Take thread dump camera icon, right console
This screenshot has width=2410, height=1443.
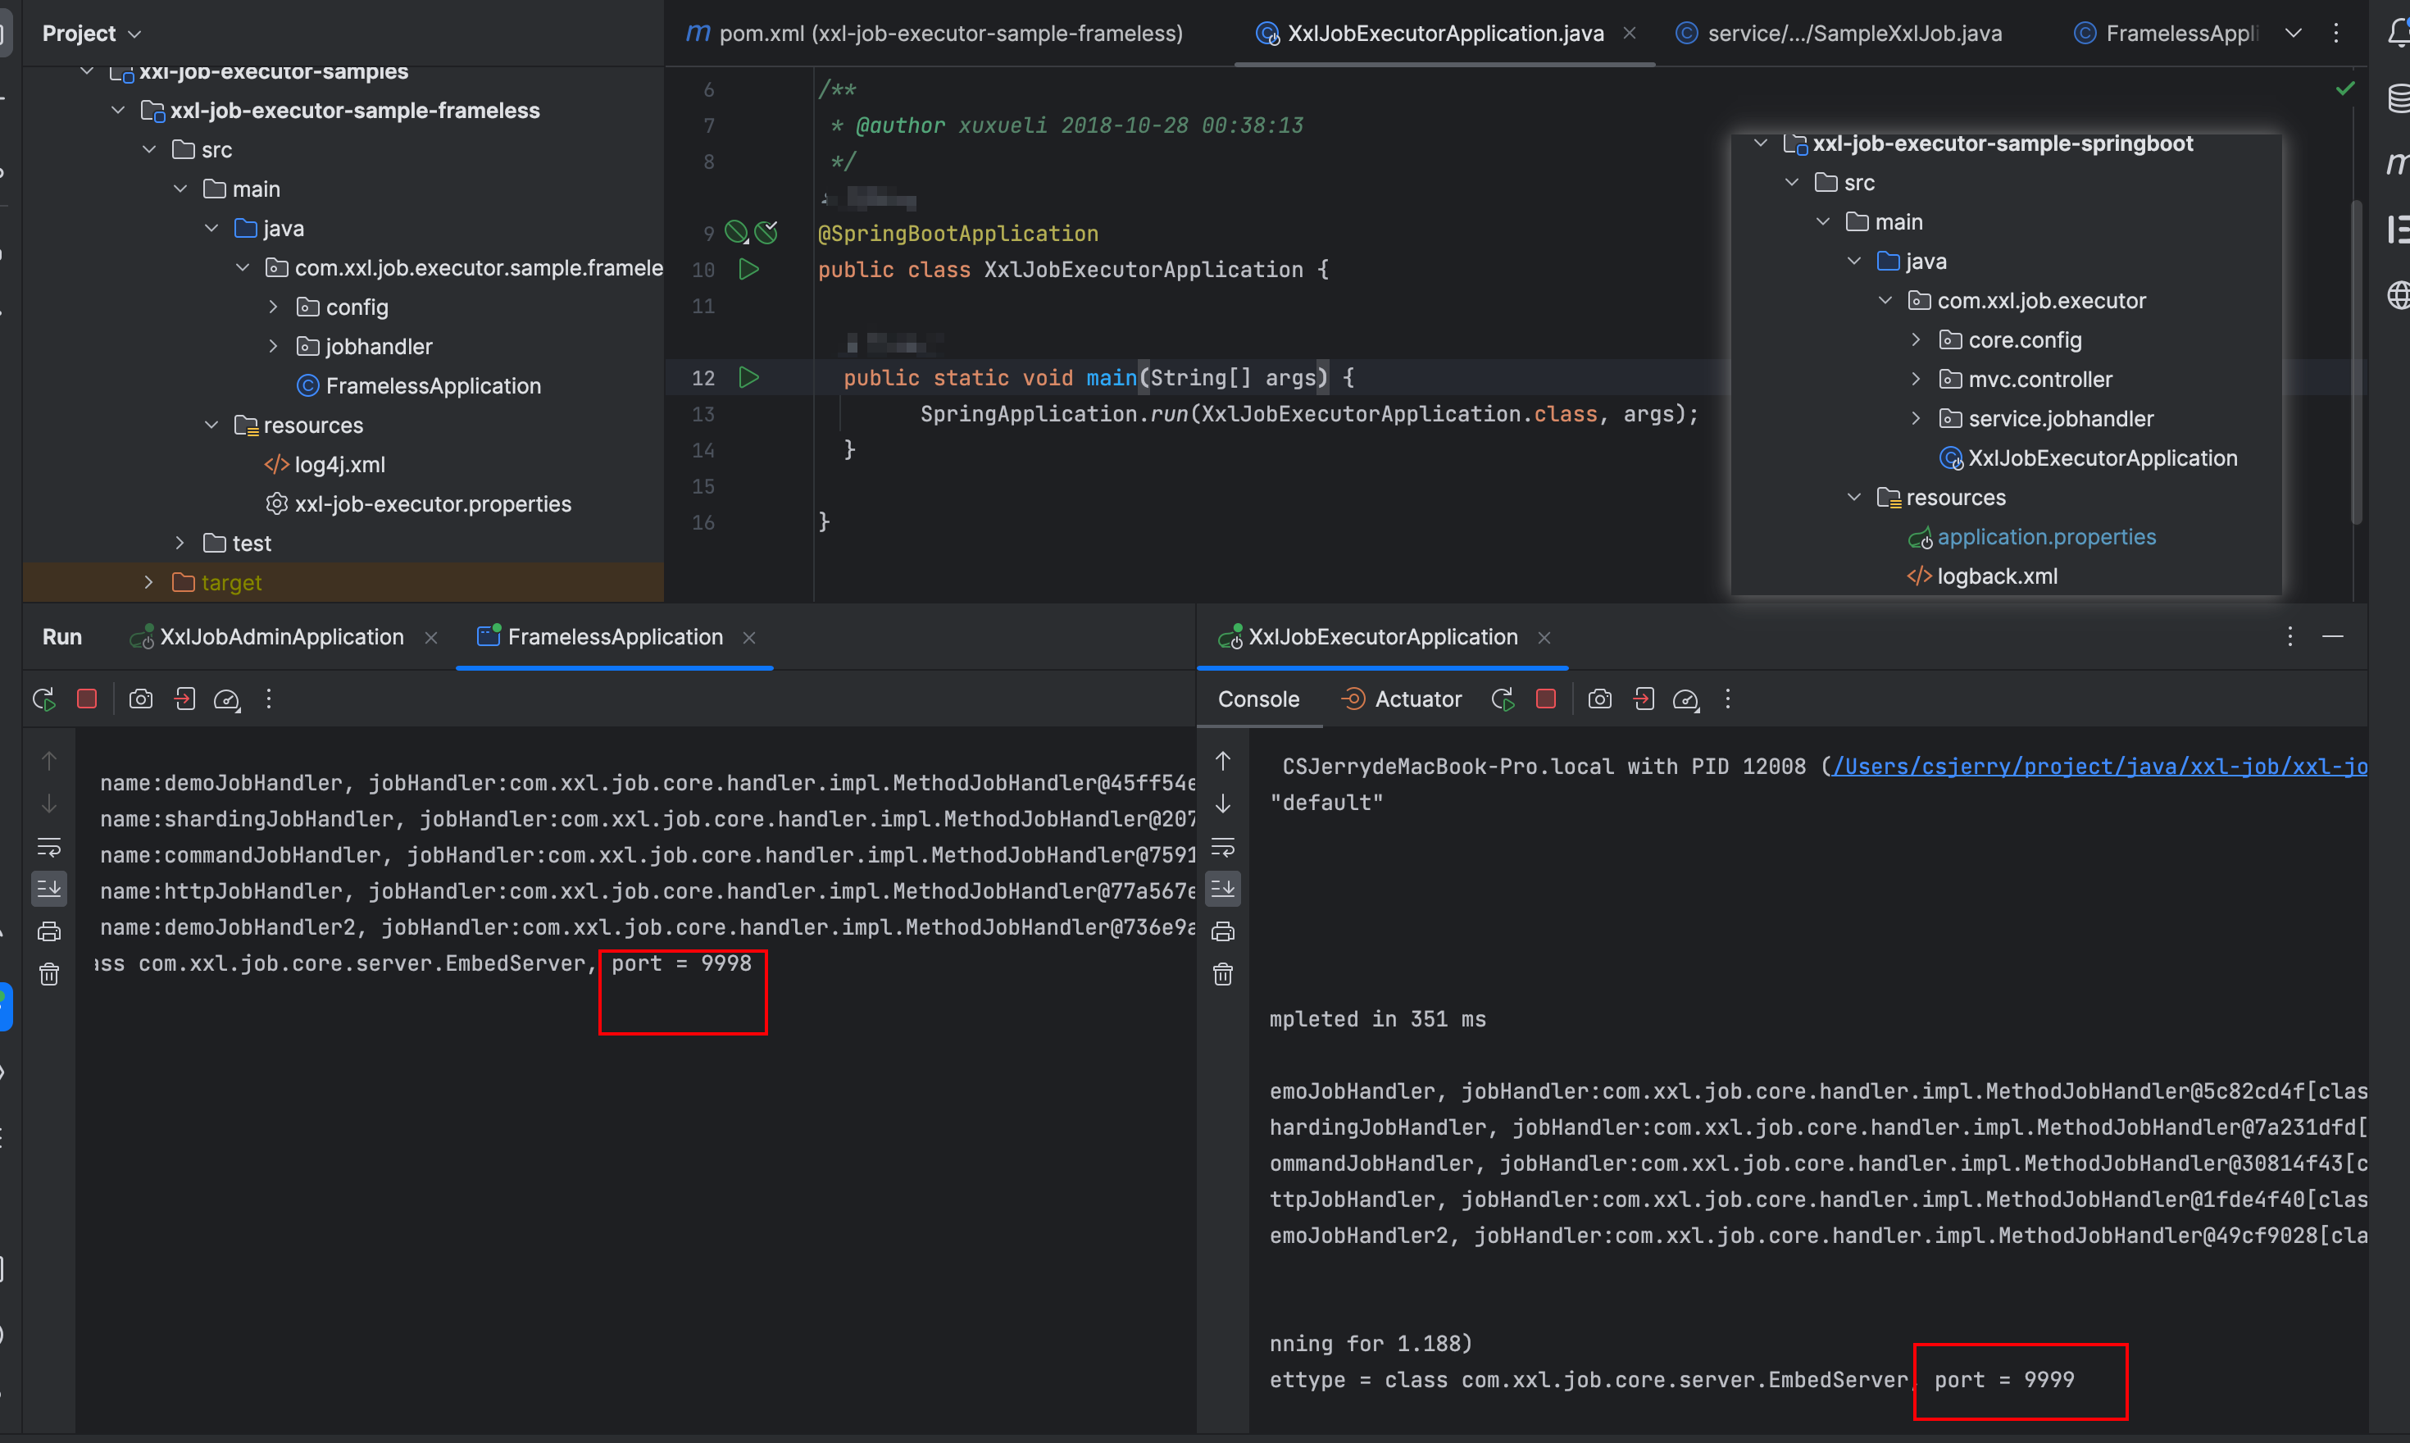pyautogui.click(x=1600, y=699)
